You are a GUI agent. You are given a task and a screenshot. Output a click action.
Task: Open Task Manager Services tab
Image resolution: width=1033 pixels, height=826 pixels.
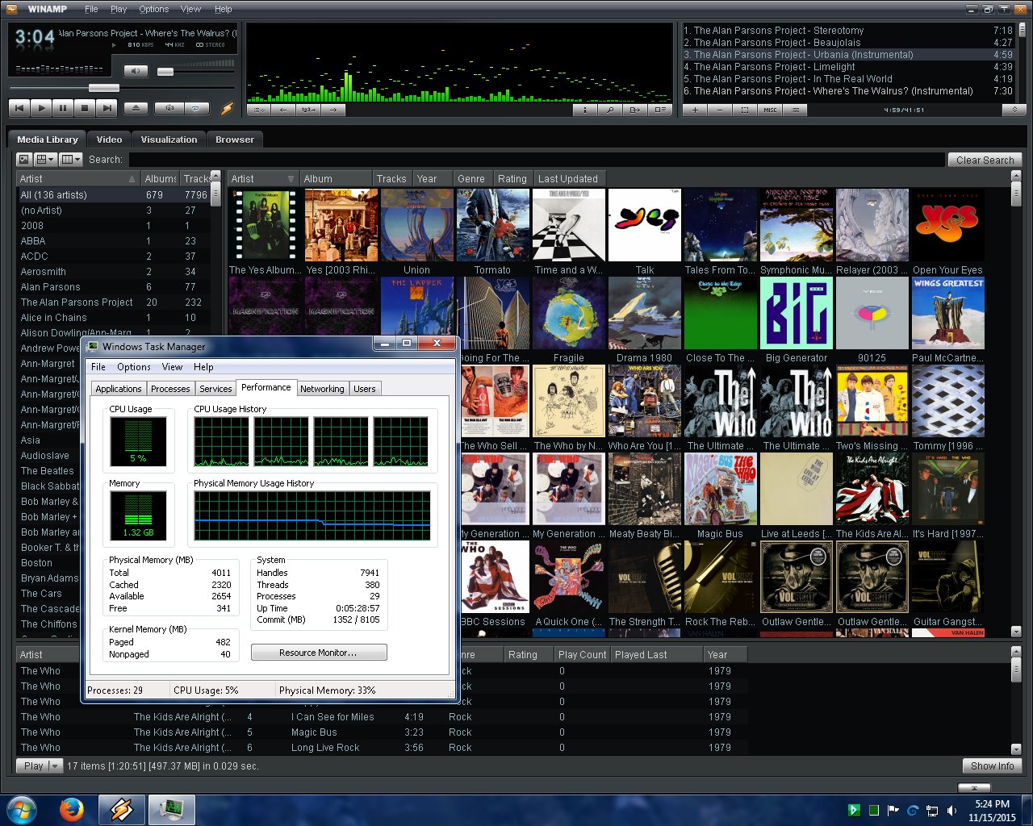click(x=215, y=389)
